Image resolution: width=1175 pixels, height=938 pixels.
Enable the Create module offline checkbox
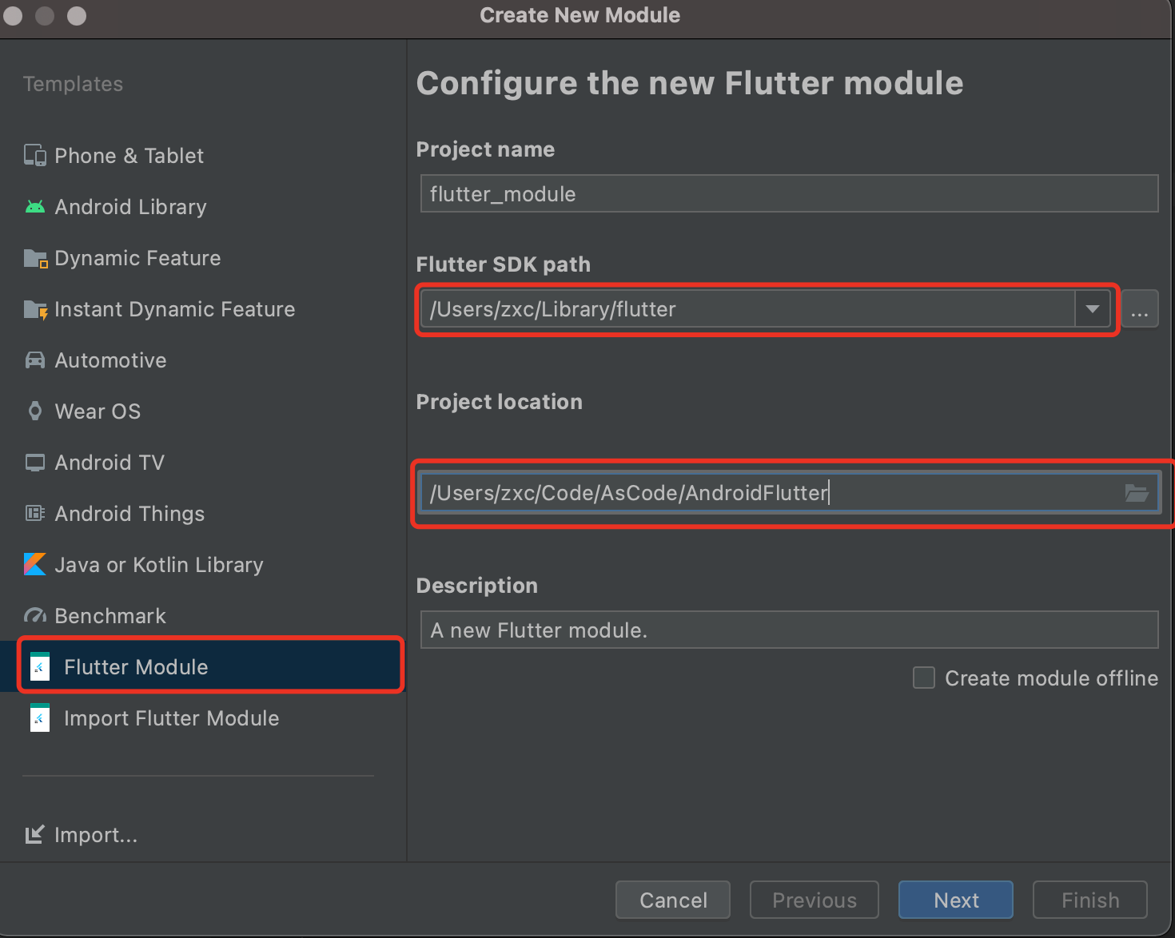pyautogui.click(x=924, y=678)
